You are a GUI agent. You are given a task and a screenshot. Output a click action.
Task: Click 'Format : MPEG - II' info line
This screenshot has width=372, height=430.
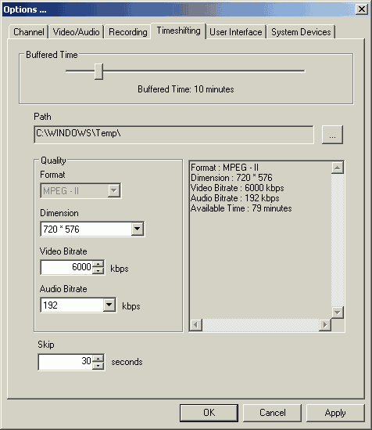(x=224, y=168)
